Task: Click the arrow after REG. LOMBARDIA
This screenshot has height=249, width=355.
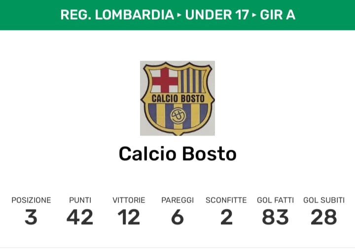Action: point(179,15)
